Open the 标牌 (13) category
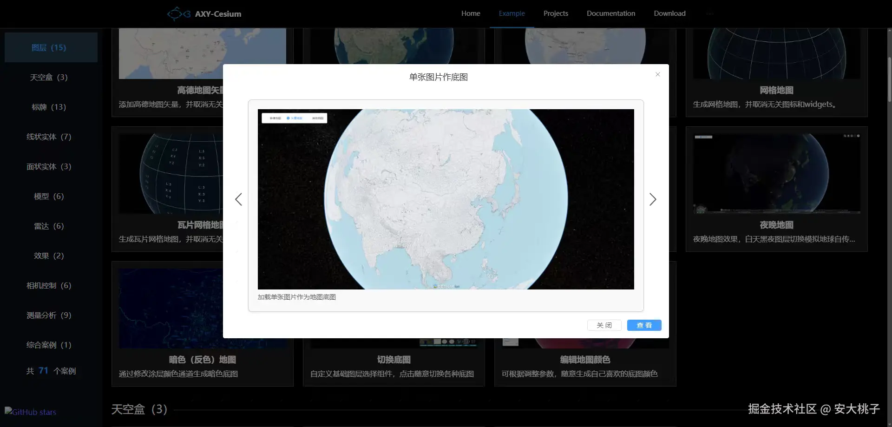 click(x=49, y=107)
